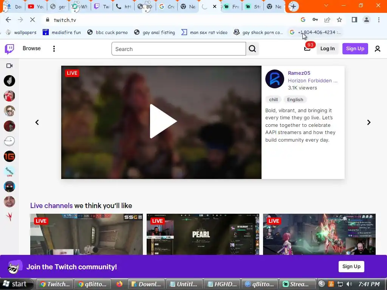Bookmark this page with the star icon

pos(339,20)
